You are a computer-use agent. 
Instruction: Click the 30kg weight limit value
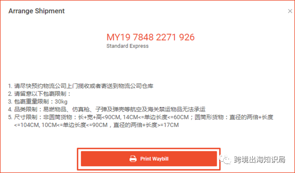(61, 102)
